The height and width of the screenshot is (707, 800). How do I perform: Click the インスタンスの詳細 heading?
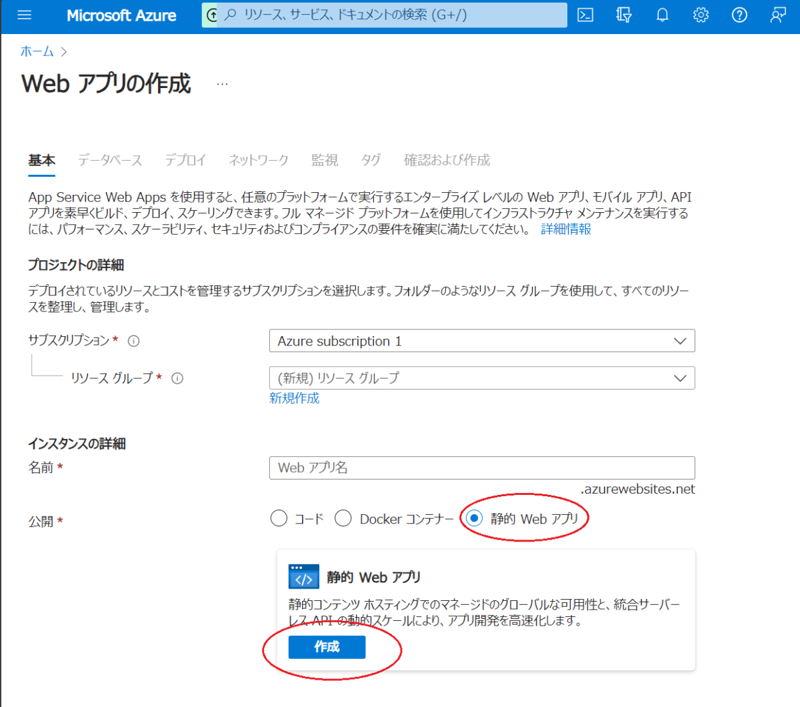(x=77, y=444)
